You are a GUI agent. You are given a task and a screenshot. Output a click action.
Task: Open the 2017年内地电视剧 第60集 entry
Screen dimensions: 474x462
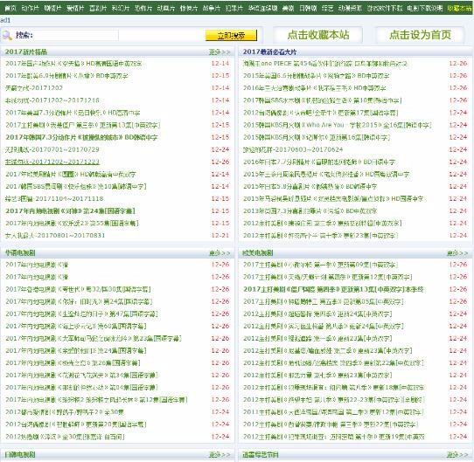tap(75, 326)
